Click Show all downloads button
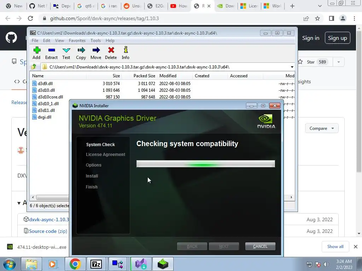The width and height of the screenshot is (362, 271). point(335,247)
